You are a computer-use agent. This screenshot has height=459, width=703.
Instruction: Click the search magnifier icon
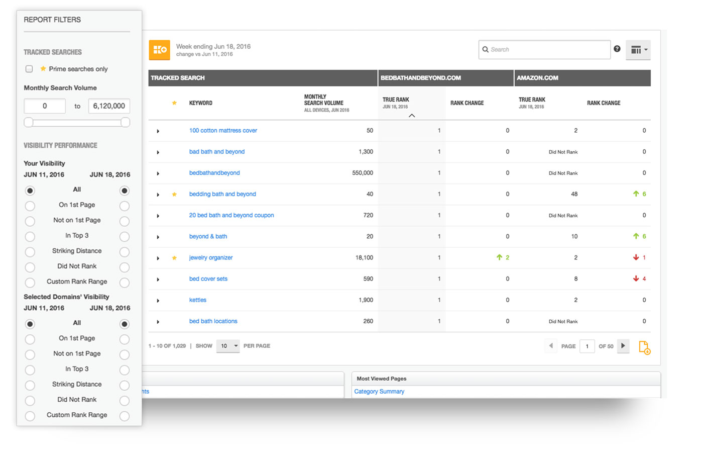[x=486, y=50]
